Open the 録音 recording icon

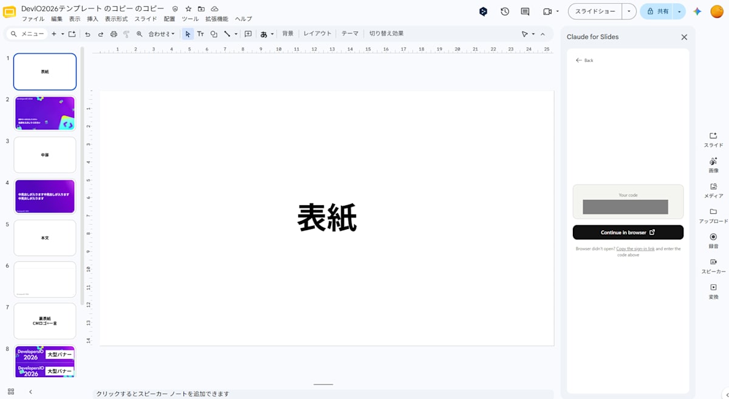[713, 240]
